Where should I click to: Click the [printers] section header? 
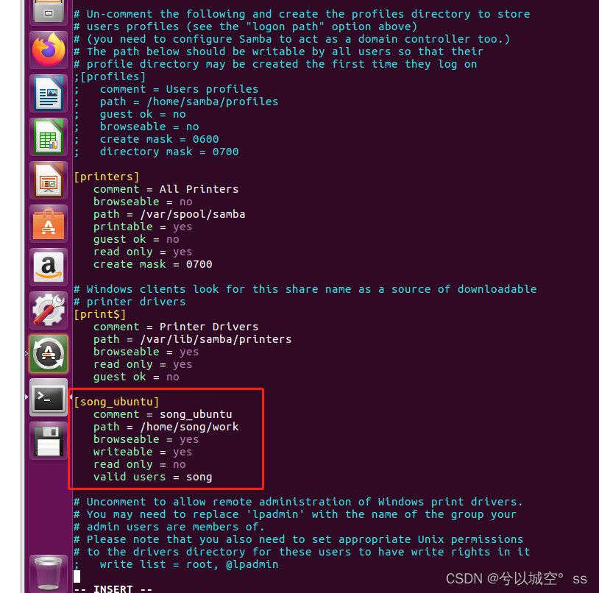coord(106,176)
